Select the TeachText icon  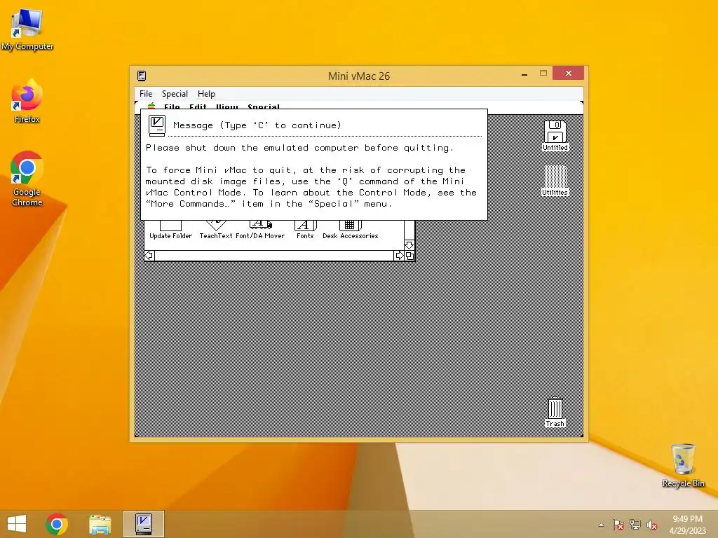pyautogui.click(x=216, y=230)
